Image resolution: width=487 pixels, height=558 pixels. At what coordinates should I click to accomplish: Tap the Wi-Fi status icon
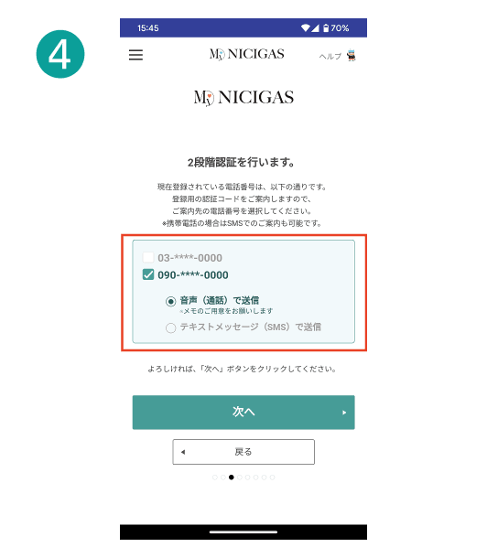pos(305,27)
